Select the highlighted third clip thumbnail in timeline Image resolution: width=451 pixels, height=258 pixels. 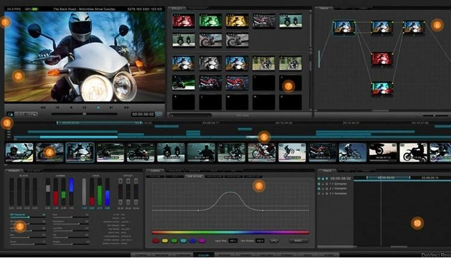[80, 153]
